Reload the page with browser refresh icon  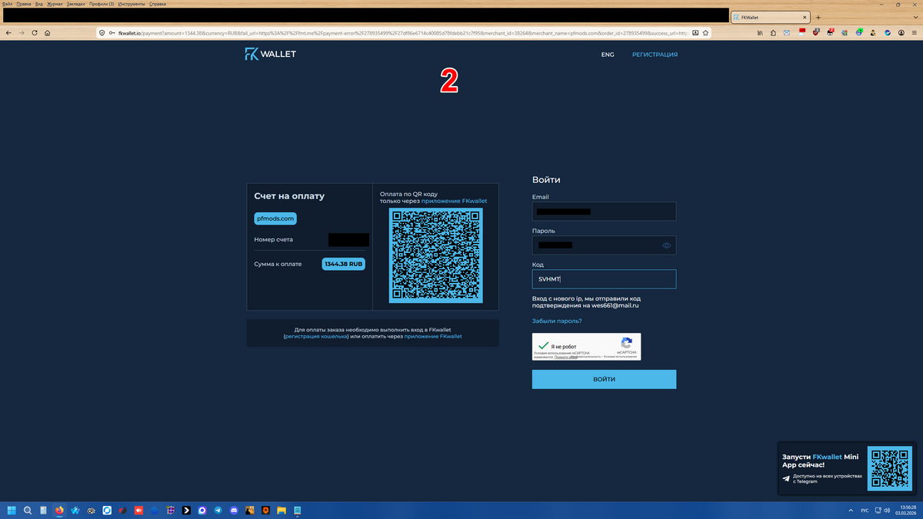click(34, 33)
